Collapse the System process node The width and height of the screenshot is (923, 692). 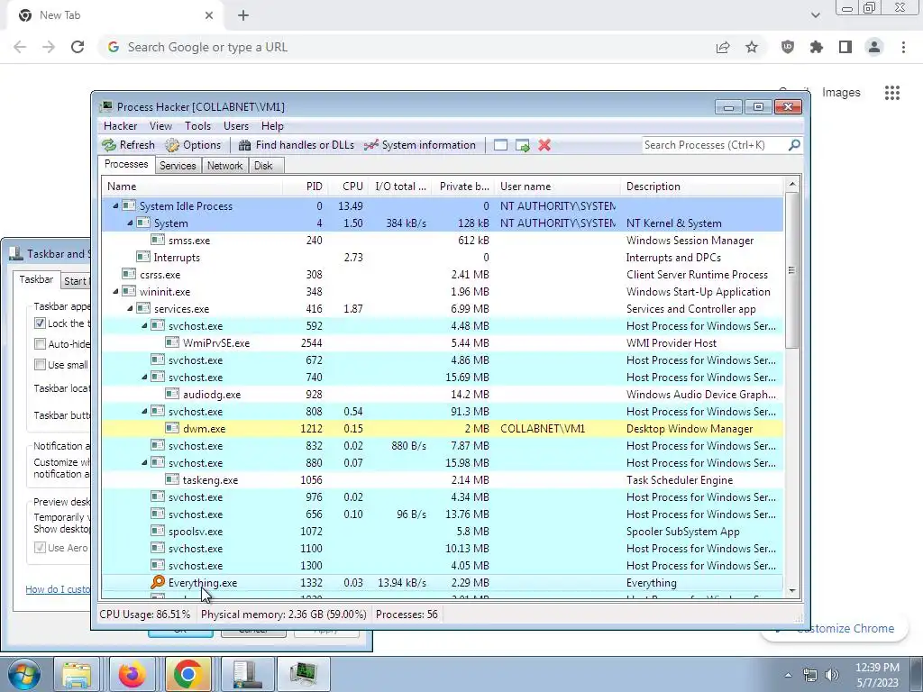click(130, 223)
